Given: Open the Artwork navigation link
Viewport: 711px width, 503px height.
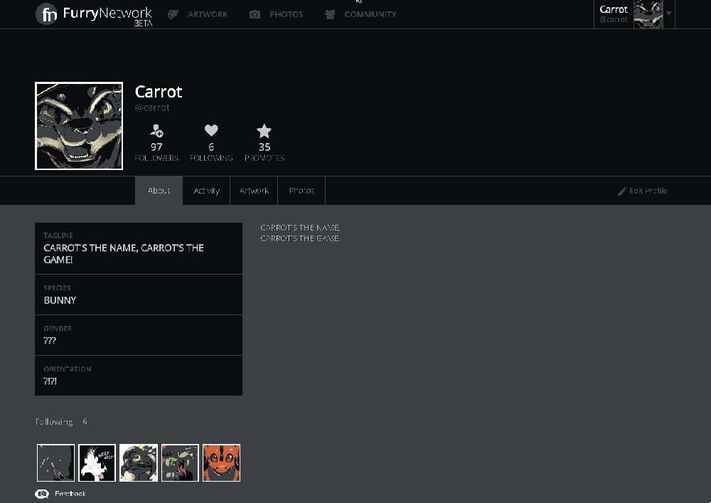Looking at the screenshot, I should [198, 14].
